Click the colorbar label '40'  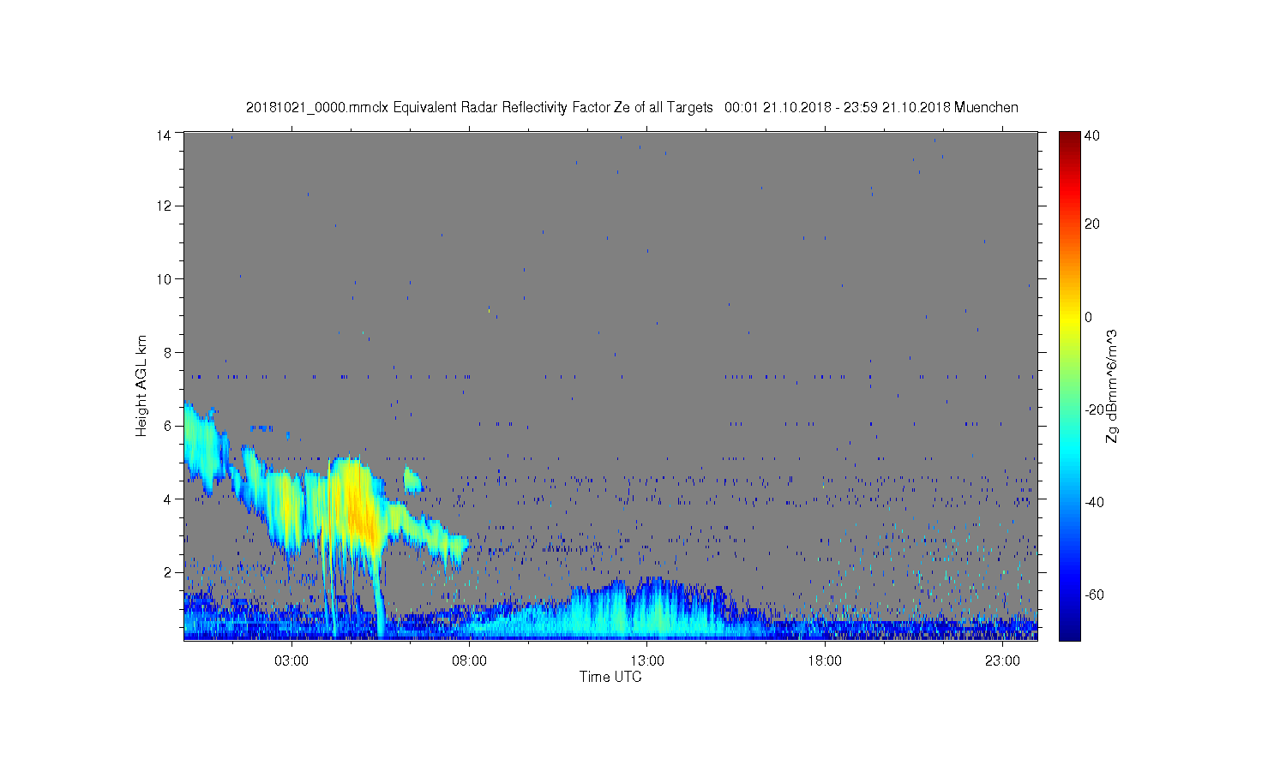pos(1092,136)
